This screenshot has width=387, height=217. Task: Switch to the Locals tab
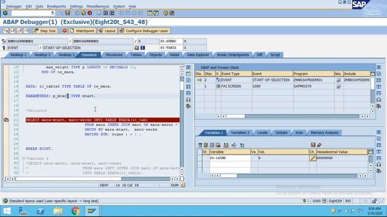click(262, 133)
